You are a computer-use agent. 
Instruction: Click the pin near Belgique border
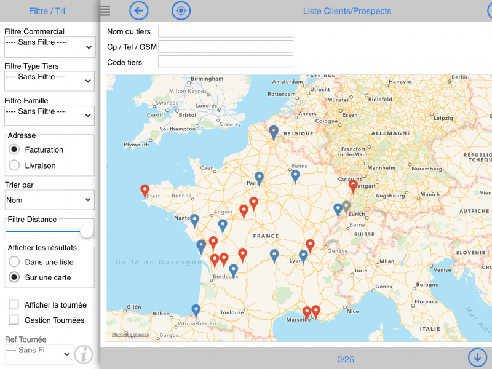274,132
